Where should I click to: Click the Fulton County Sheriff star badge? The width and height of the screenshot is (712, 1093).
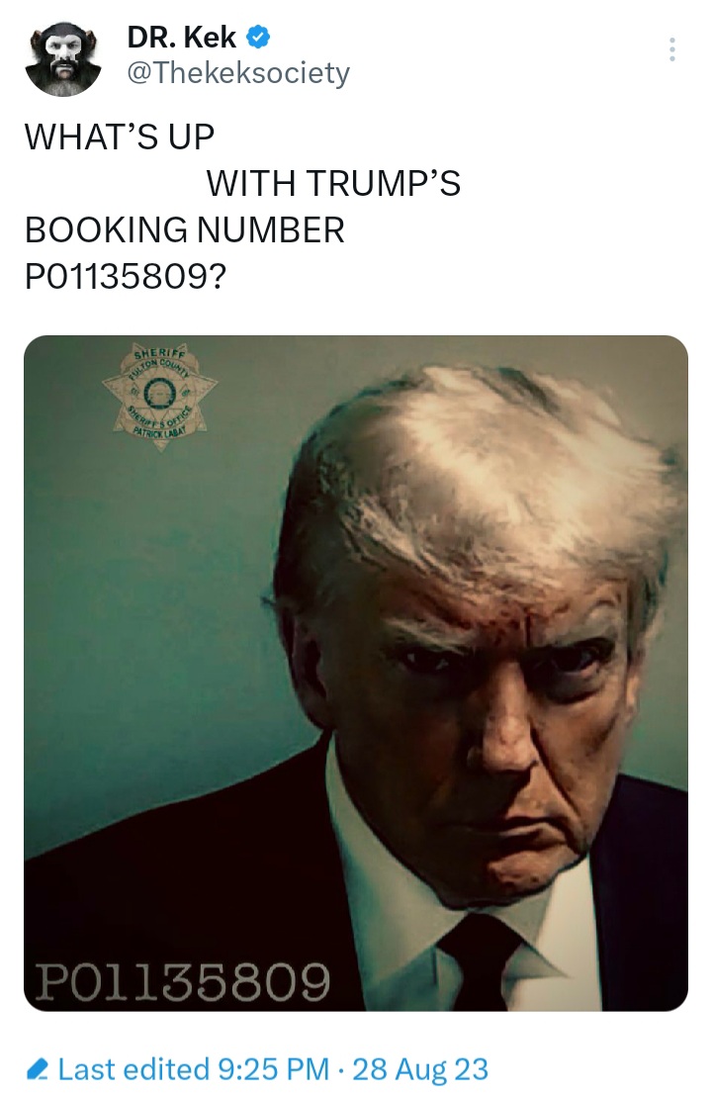(x=160, y=396)
